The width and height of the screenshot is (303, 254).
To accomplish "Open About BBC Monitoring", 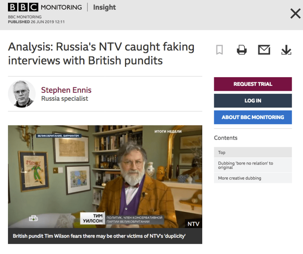I will [252, 117].
